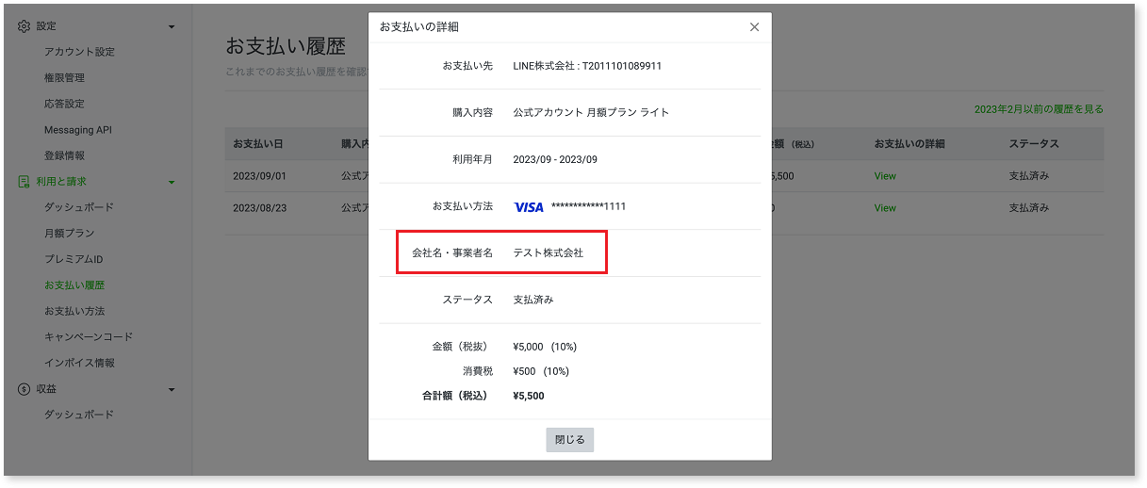Go to 権限管理 menu item
The height and width of the screenshot is (488, 1147).
coord(64,78)
